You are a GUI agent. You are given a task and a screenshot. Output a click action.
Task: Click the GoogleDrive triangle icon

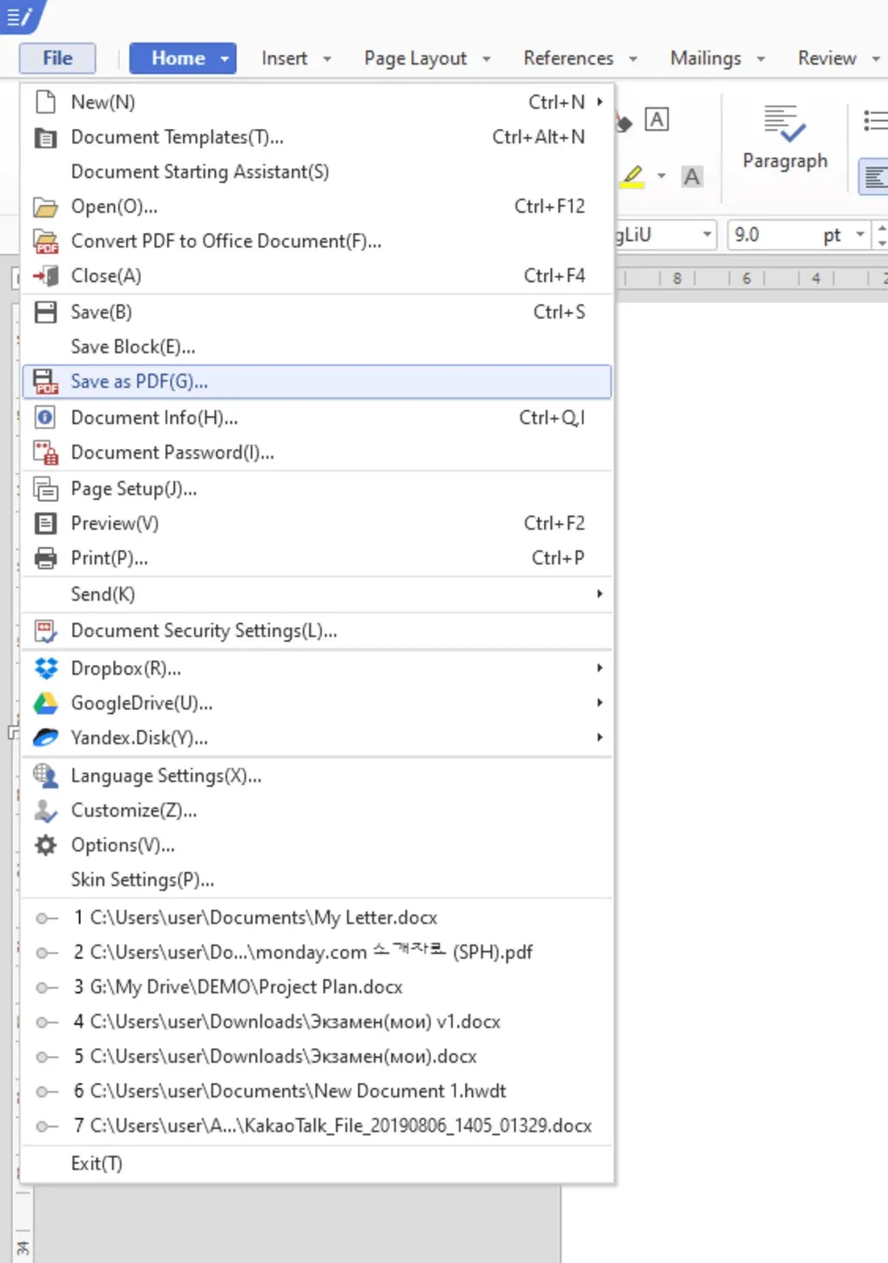click(x=45, y=703)
